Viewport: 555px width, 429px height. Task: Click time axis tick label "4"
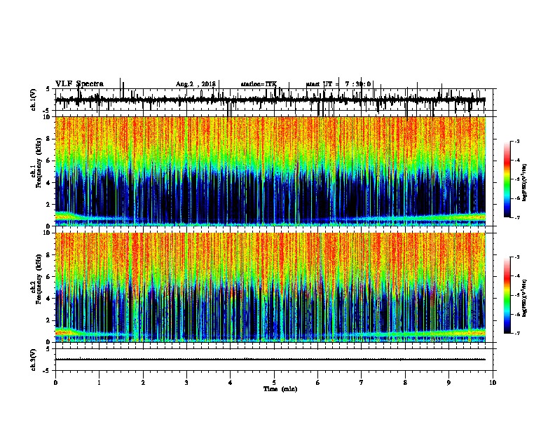pos(231,383)
